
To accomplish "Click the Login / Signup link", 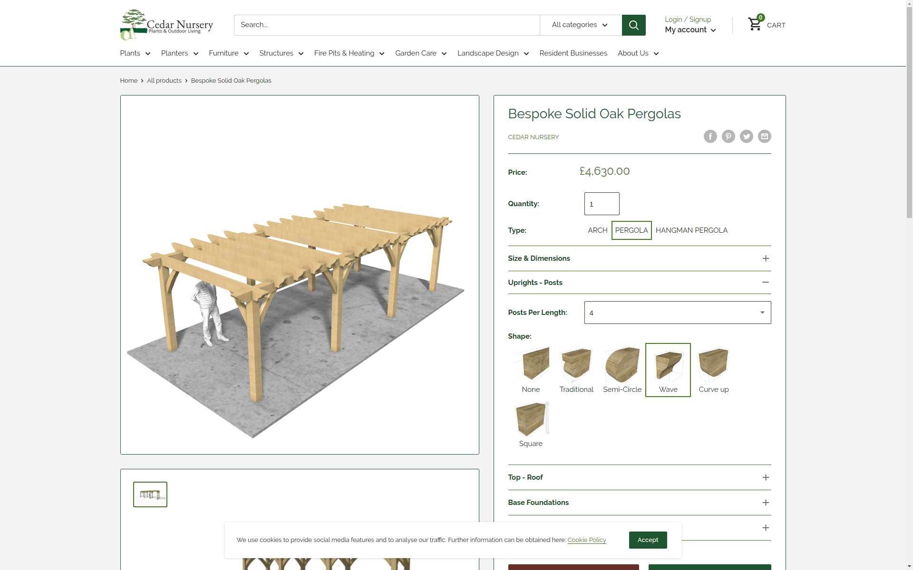I will coord(688,19).
